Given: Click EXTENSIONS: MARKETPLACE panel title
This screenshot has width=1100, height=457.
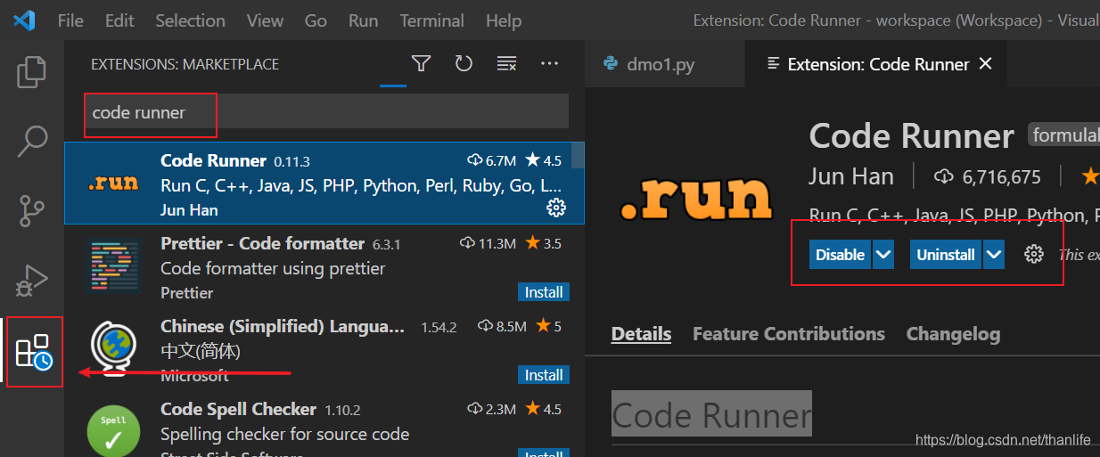Looking at the screenshot, I should [185, 64].
